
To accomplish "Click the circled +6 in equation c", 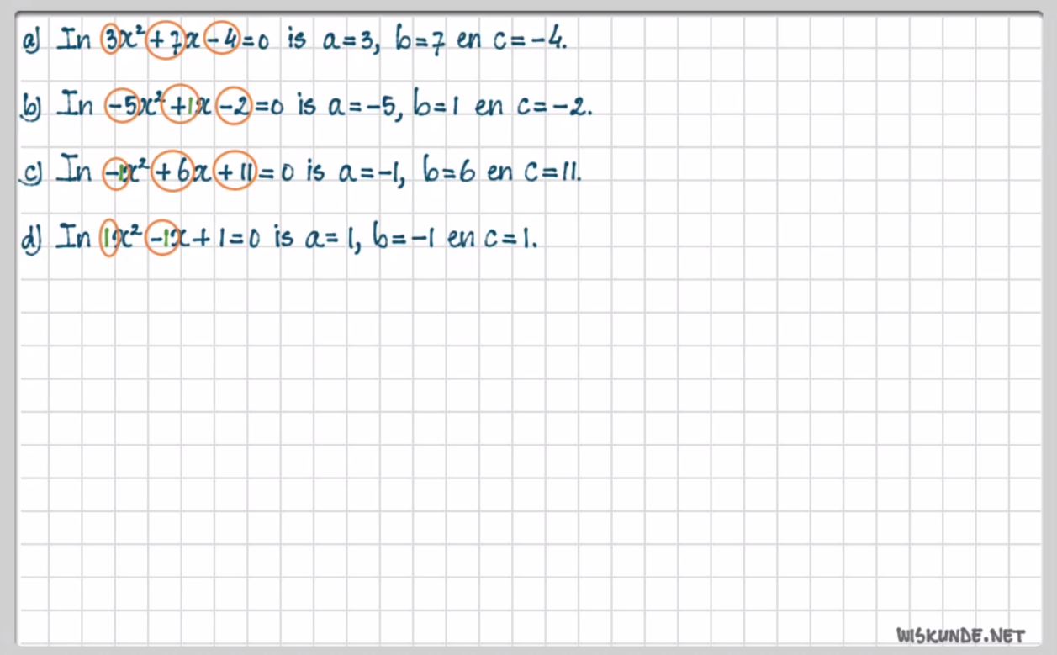I will (174, 172).
